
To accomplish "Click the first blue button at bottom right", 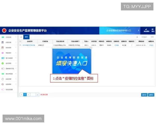I will 144,95.
